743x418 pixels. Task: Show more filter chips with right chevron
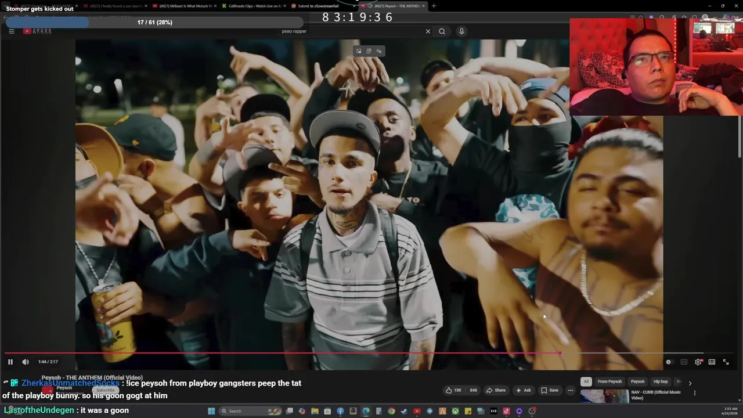pos(690,383)
